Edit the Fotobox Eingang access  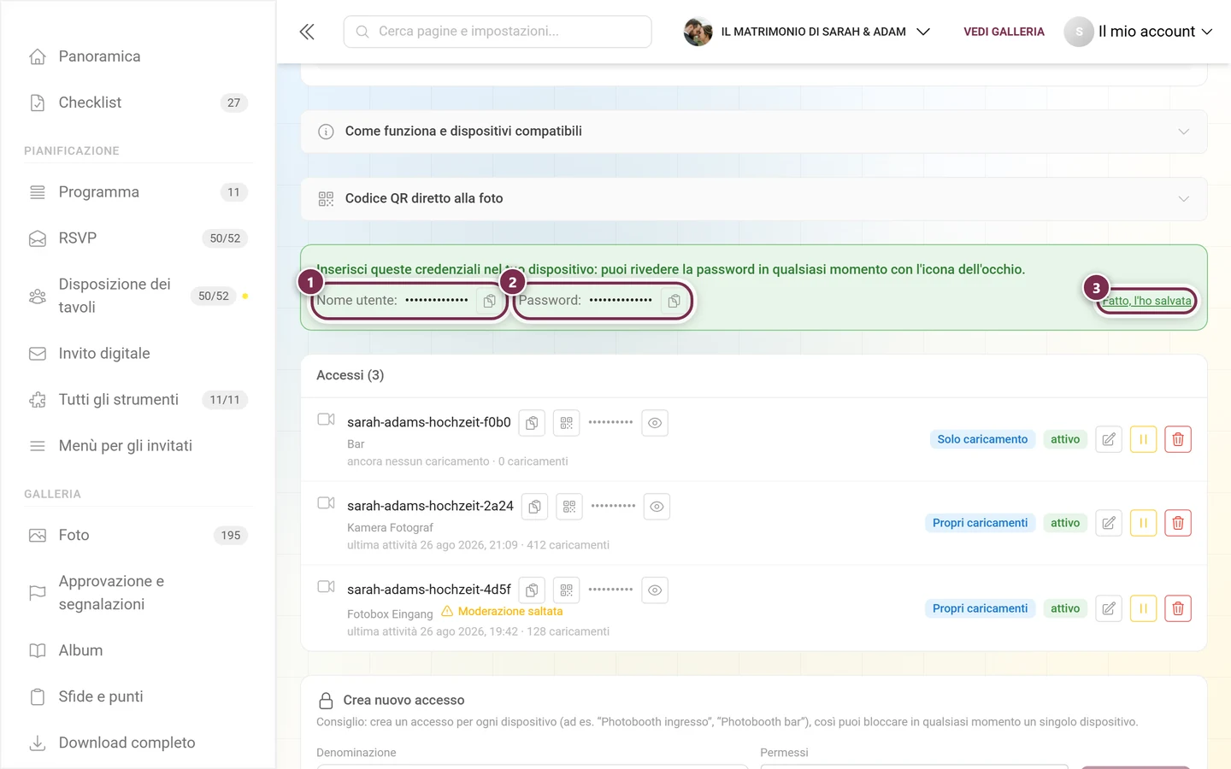pos(1109,608)
